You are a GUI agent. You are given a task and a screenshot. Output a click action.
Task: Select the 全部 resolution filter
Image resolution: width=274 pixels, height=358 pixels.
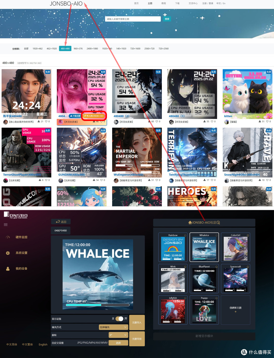[x=26, y=49]
